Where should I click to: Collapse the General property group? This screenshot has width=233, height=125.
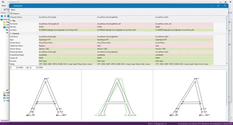(11, 33)
